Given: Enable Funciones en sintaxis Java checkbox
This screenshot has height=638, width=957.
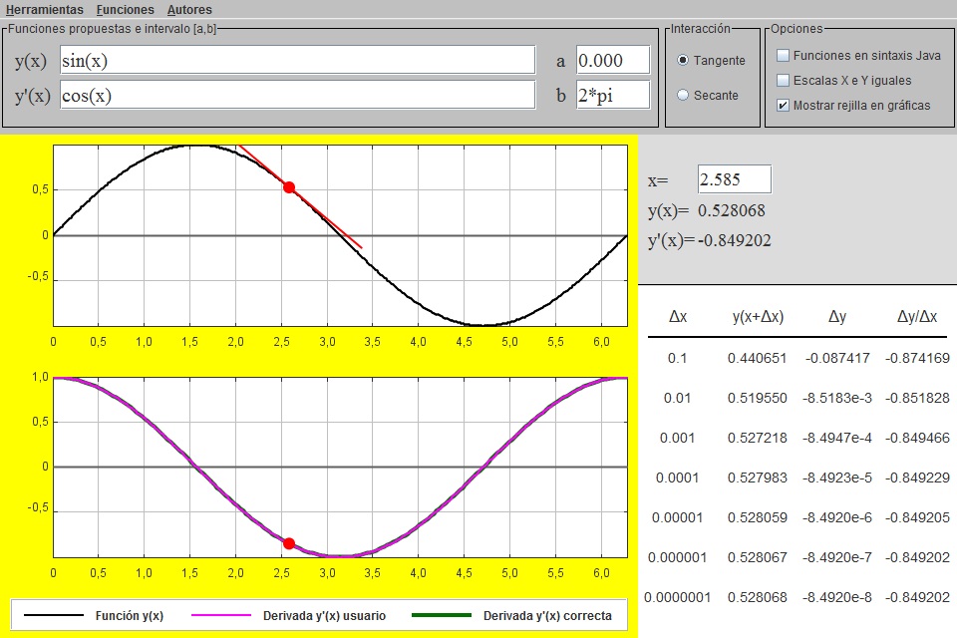Looking at the screenshot, I should [784, 55].
